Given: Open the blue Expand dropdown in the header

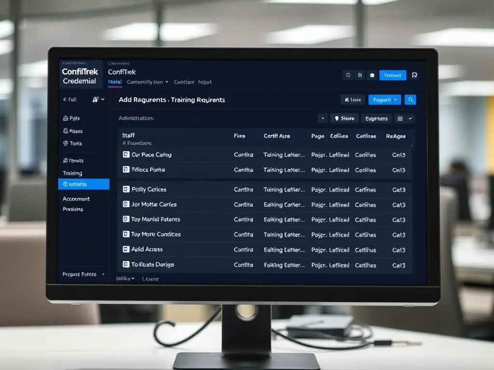Looking at the screenshot, I should click(x=384, y=100).
